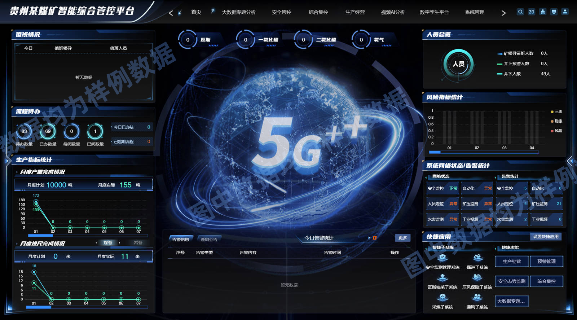Viewport: 577px width, 320px height.
Task: Click the 更多 button in alarm panel
Action: [402, 238]
